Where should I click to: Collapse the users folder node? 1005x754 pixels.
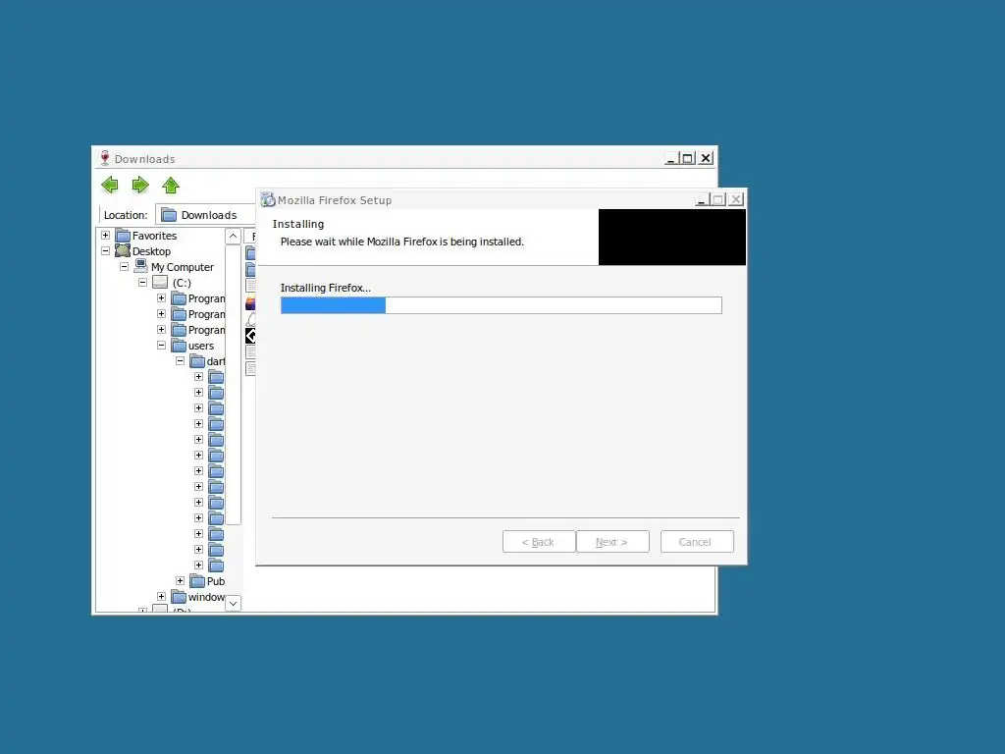(x=162, y=346)
